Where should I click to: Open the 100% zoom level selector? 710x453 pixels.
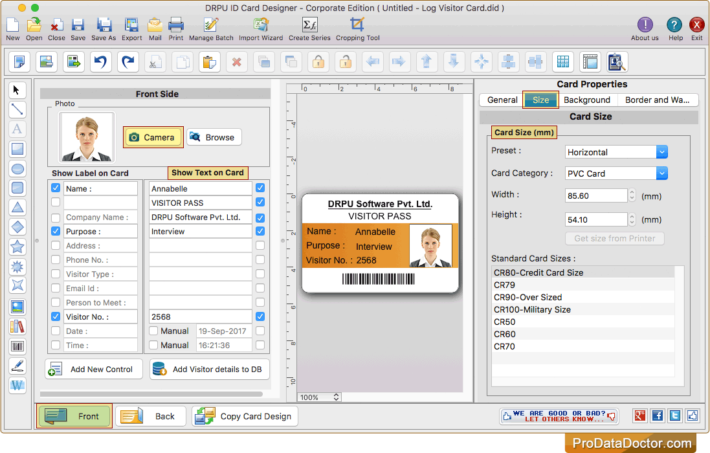tap(319, 397)
